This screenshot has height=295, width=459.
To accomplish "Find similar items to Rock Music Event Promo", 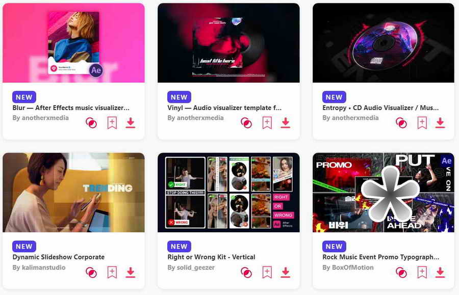I will 401,272.
